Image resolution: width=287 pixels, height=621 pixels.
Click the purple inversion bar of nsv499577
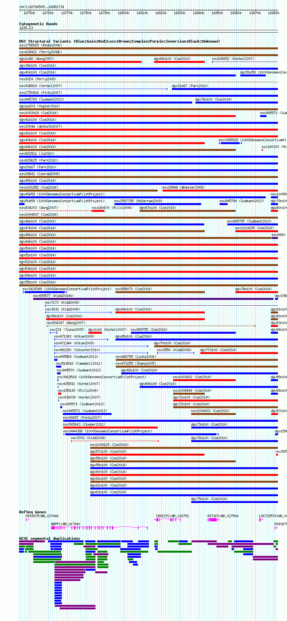click(x=153, y=299)
